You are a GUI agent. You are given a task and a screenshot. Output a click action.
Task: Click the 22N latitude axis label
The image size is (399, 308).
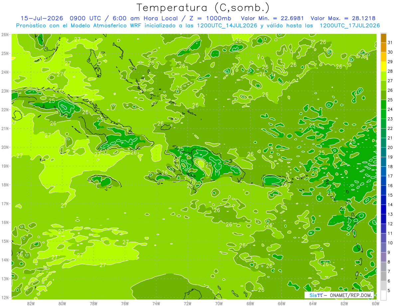click(x=5, y=110)
